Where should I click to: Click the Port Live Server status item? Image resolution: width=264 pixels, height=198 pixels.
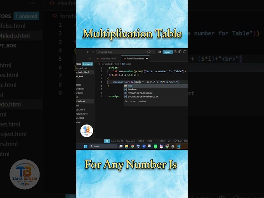point(181,141)
